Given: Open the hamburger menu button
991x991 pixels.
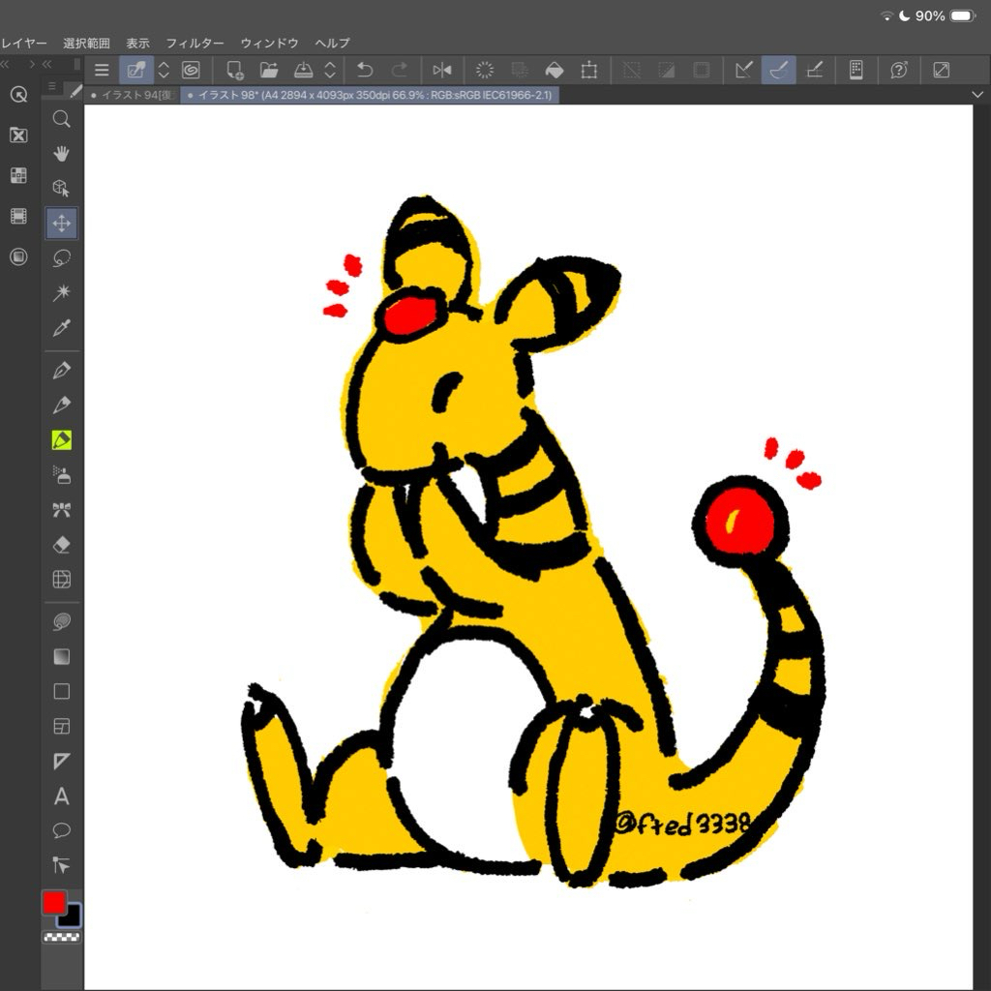Looking at the screenshot, I should (102, 70).
